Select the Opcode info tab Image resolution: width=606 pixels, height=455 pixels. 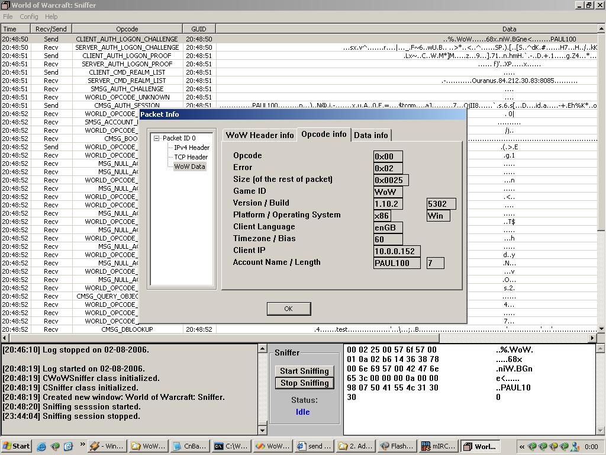(x=324, y=134)
